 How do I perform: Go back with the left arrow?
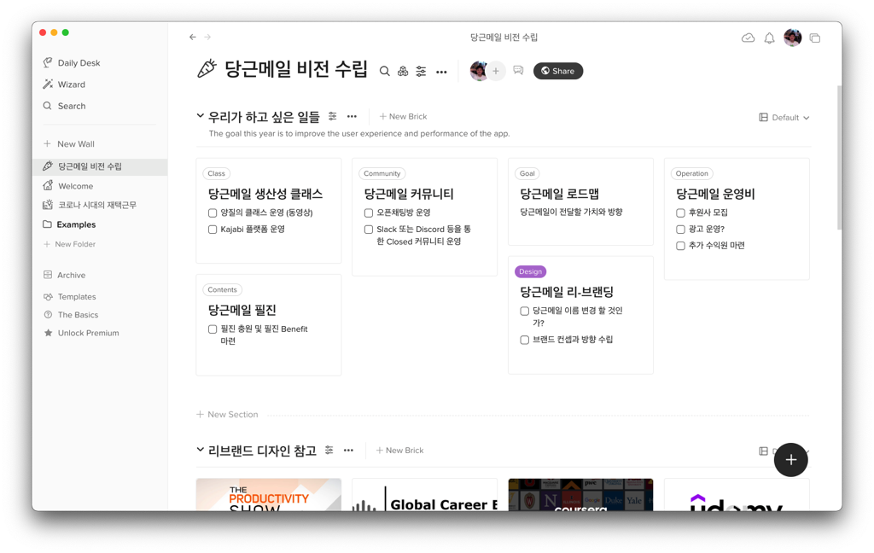tap(193, 37)
